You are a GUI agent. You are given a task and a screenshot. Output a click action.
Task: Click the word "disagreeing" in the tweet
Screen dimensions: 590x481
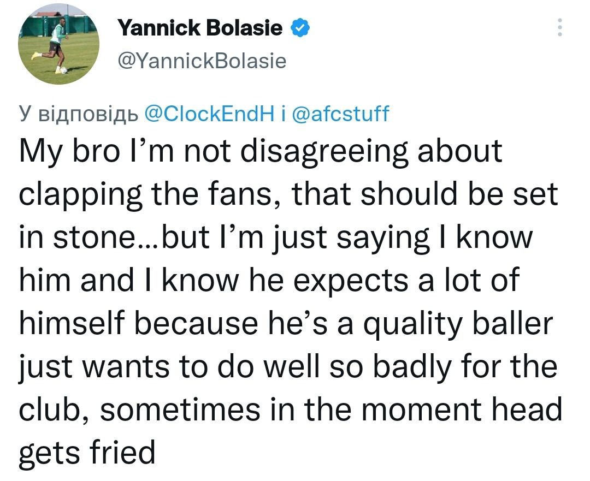327,151
